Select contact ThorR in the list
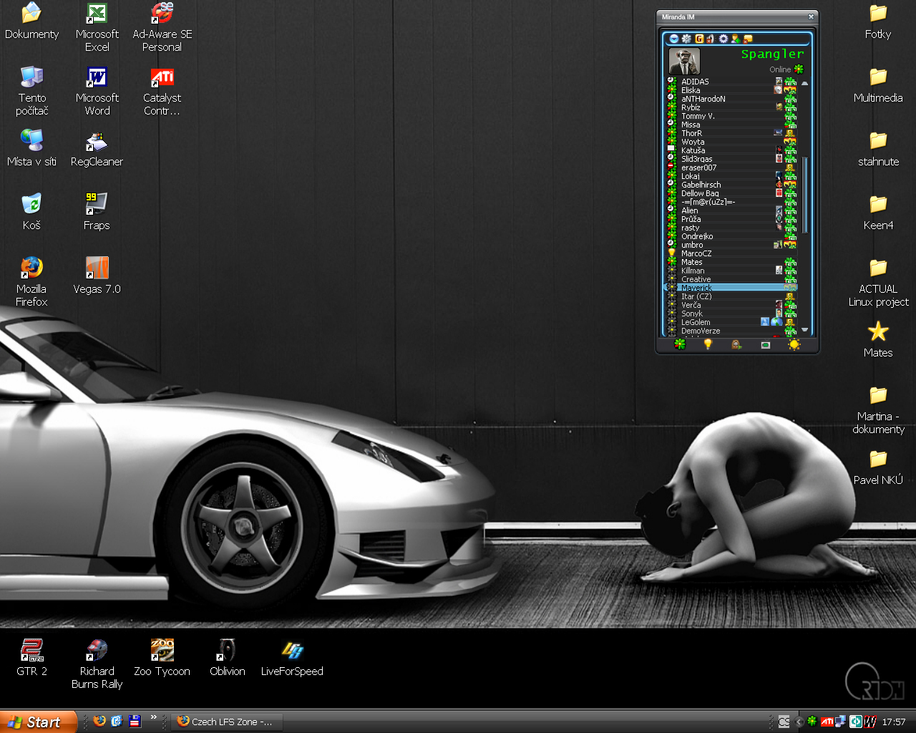This screenshot has width=916, height=733. pos(732,133)
